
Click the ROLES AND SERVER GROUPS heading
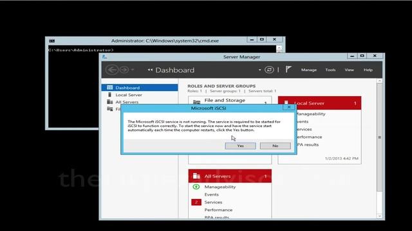click(x=221, y=86)
